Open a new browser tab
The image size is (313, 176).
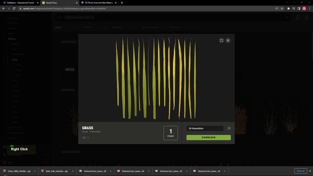coord(122,3)
